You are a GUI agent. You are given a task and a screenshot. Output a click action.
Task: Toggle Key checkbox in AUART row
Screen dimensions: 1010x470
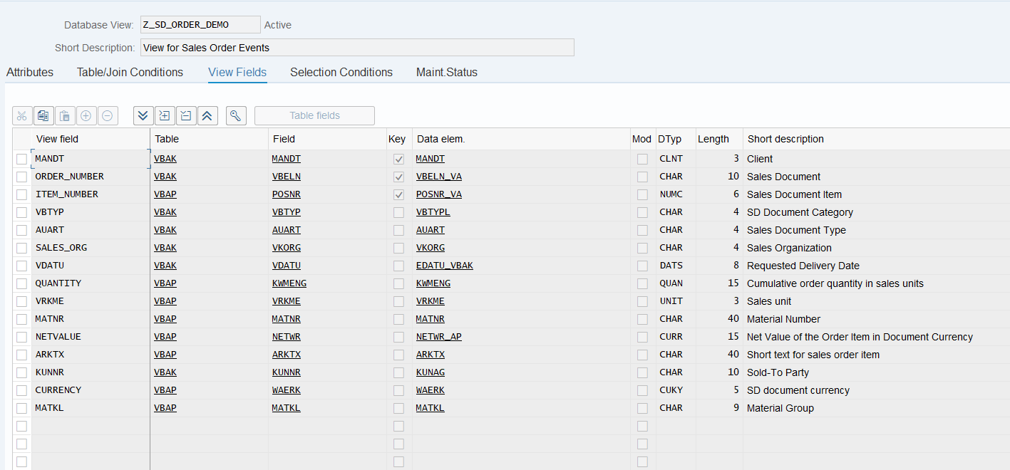[x=398, y=230]
